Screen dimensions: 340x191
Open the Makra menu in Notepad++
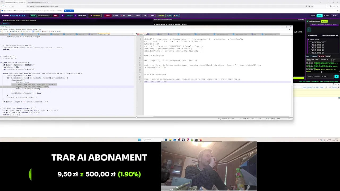coord(24,29)
